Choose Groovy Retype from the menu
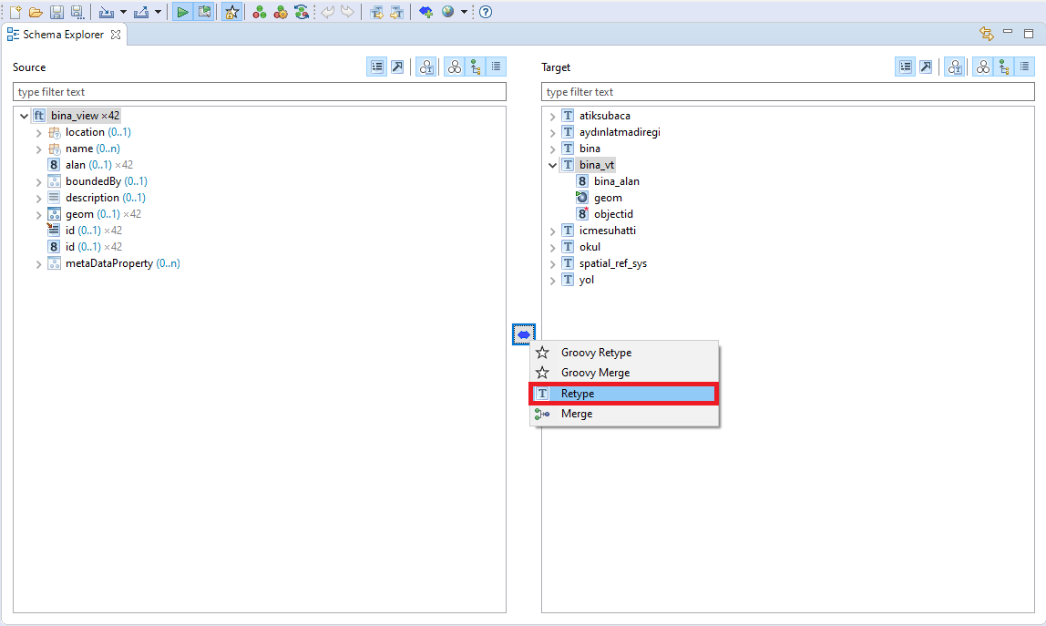This screenshot has height=626, width=1046. pos(624,353)
